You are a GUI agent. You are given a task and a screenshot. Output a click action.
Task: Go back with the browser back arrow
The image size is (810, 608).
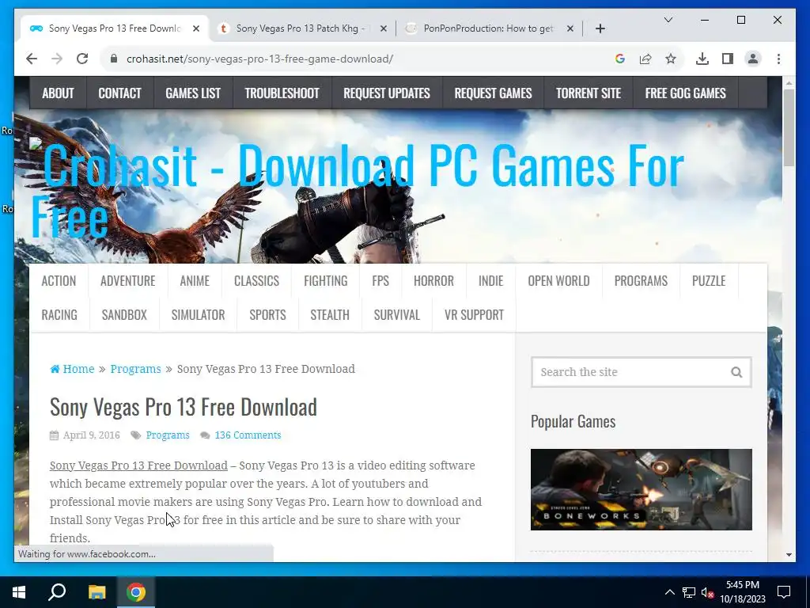click(32, 59)
